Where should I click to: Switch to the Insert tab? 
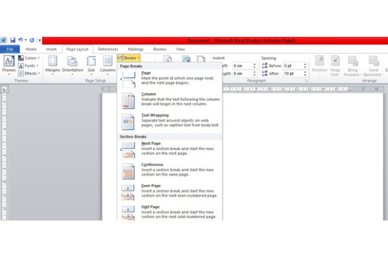click(51, 49)
